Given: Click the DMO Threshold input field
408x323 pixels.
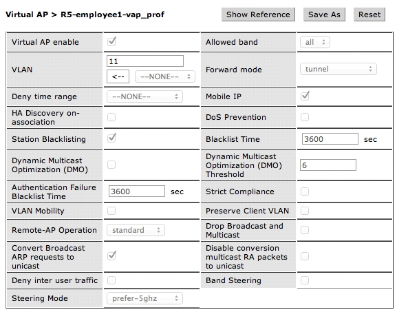Looking at the screenshot, I should [x=328, y=165].
